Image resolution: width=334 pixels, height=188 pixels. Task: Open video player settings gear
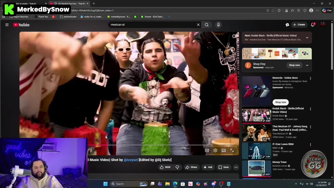tap(215, 150)
